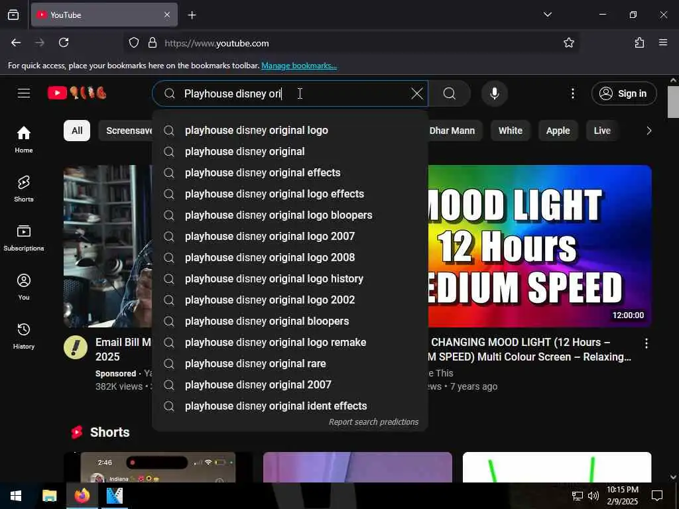Choose suggestion 'playhouse disney original logo remake'
This screenshot has width=679, height=509.
click(290, 343)
